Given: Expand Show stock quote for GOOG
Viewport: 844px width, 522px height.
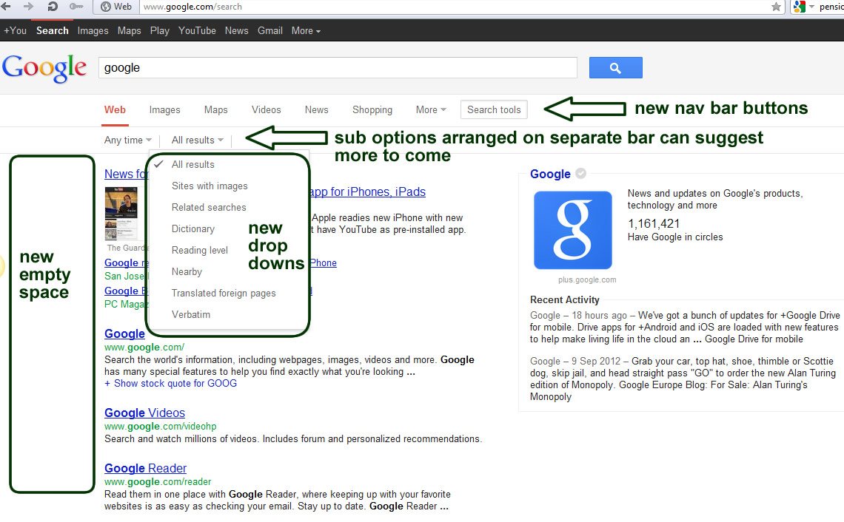Looking at the screenshot, I should pyautogui.click(x=170, y=383).
